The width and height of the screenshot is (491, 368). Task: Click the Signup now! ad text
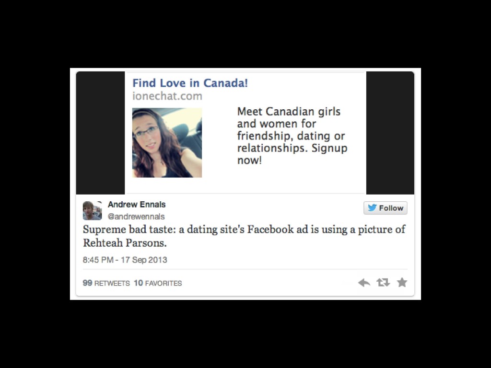pyautogui.click(x=292, y=154)
